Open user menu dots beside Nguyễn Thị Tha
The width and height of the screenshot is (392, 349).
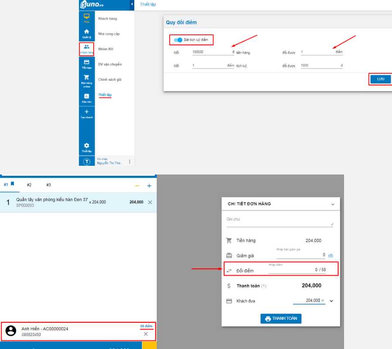point(130,162)
